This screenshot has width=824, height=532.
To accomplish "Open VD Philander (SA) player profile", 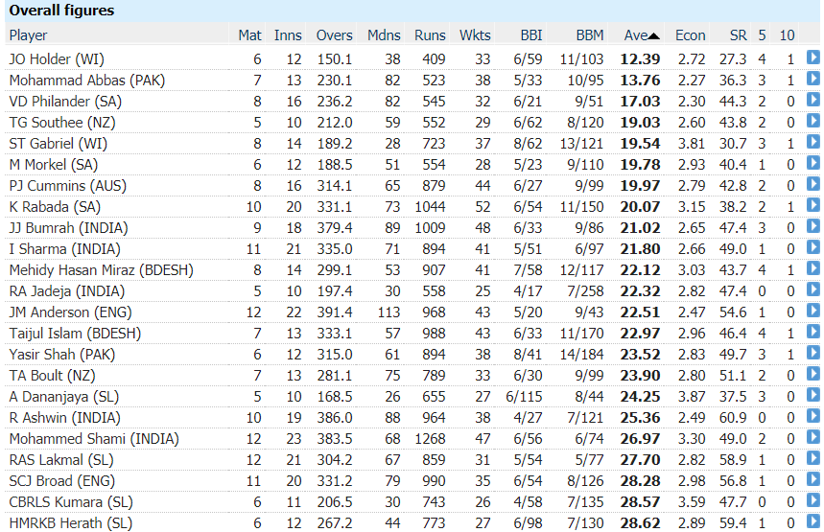I will (65, 102).
